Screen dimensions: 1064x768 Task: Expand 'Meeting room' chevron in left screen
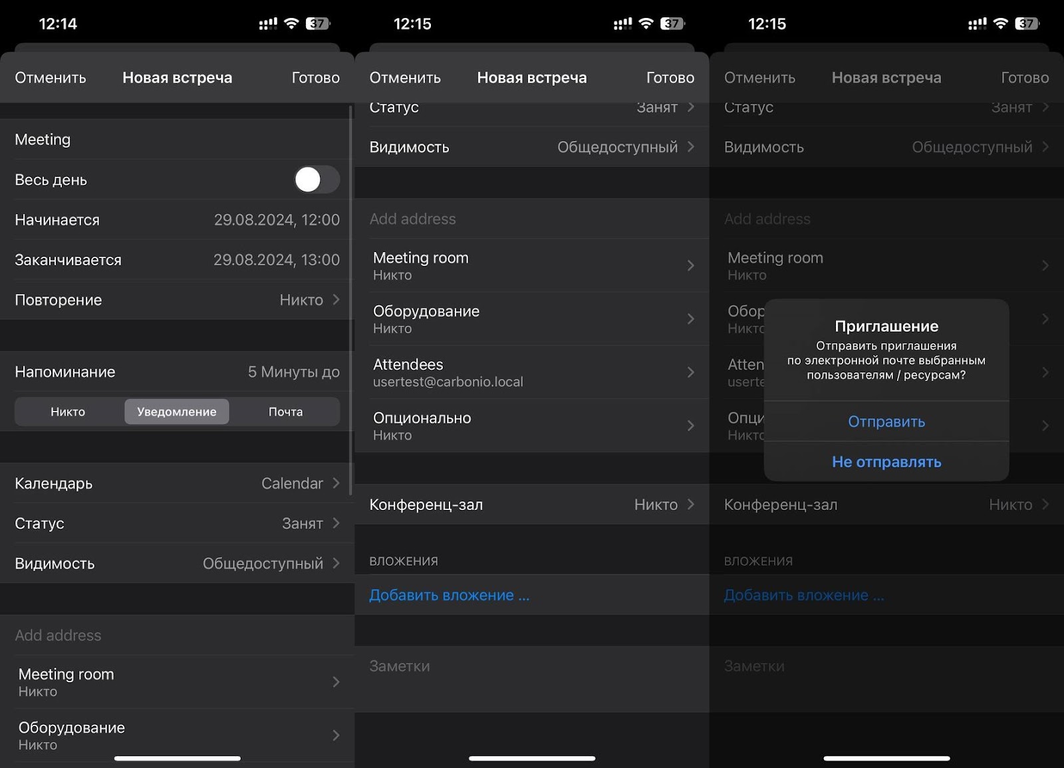click(x=336, y=682)
